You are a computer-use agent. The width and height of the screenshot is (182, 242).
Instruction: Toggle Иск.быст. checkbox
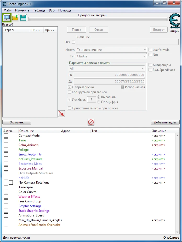[69, 100]
